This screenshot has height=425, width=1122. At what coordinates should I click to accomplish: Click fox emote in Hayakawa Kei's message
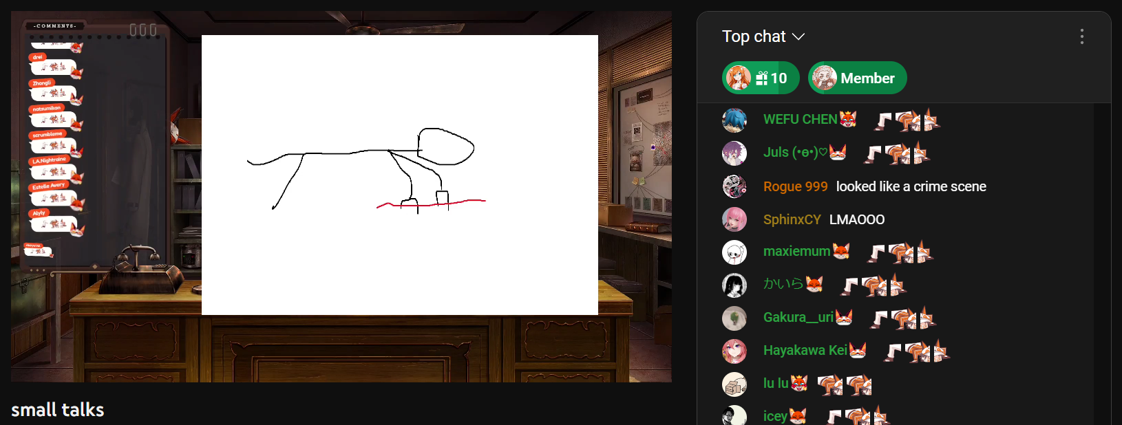917,351
